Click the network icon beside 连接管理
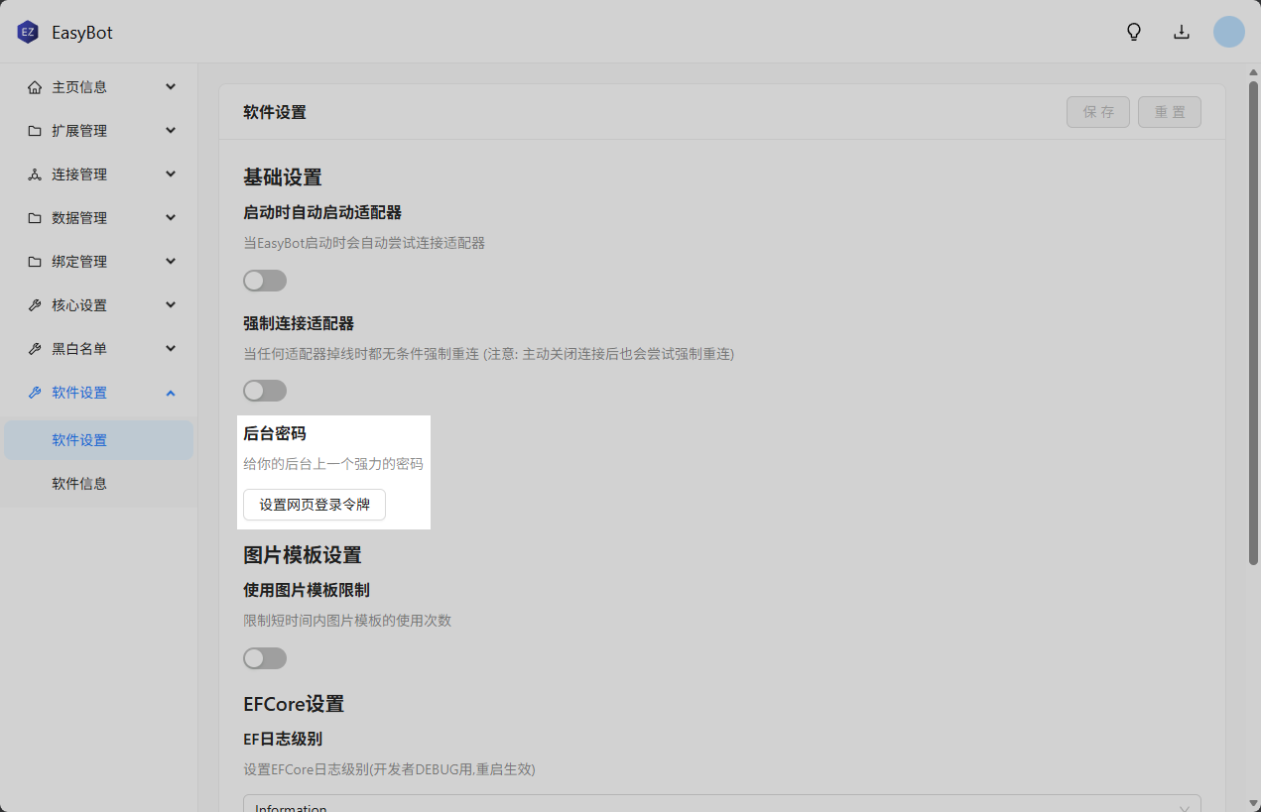Viewport: 1261px width, 812px height. point(35,174)
